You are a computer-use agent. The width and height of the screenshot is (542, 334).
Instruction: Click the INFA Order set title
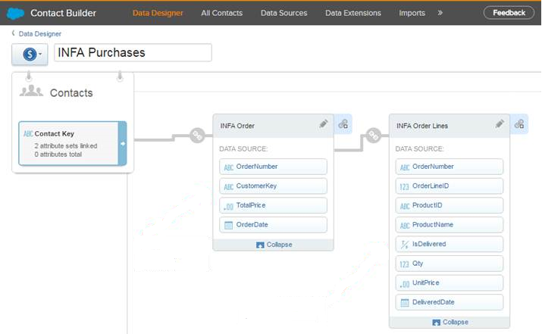point(237,126)
